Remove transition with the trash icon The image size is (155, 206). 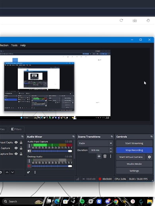tap(105, 156)
